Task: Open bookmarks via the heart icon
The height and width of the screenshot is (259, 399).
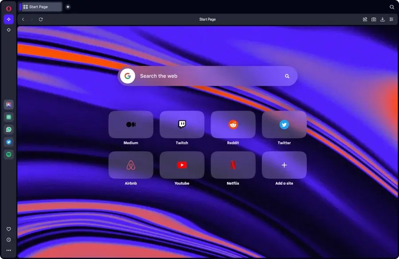Action: click(x=8, y=229)
